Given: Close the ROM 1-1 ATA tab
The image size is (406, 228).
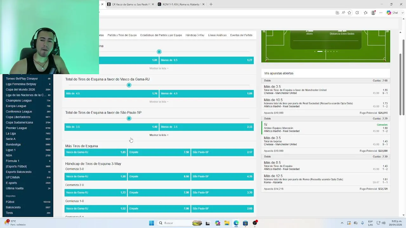Looking at the screenshot, I should (x=203, y=4).
